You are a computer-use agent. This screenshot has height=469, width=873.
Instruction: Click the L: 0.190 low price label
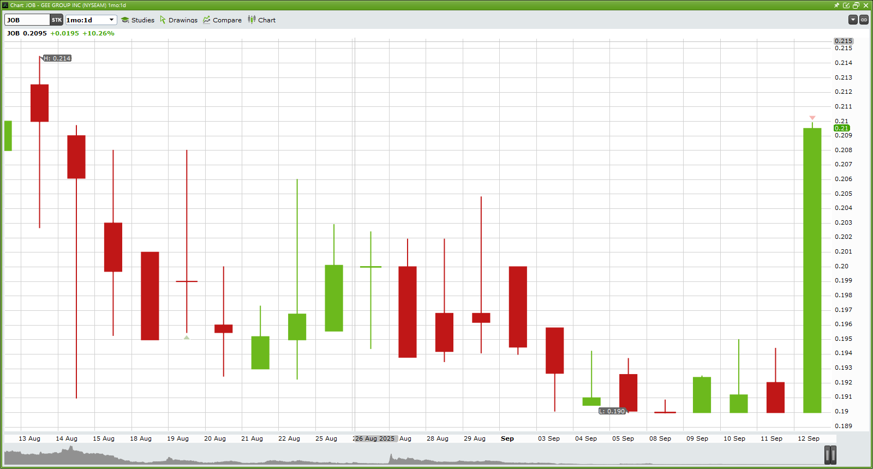click(x=612, y=411)
